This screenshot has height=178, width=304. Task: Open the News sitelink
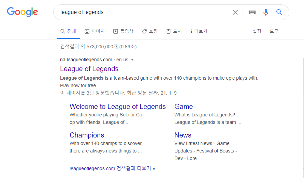point(183,135)
